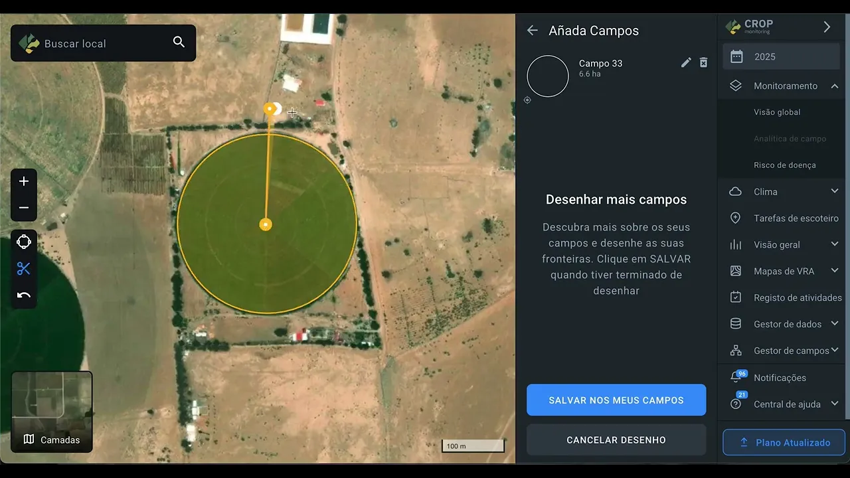Click the Crop Monitoring logo

point(749,27)
